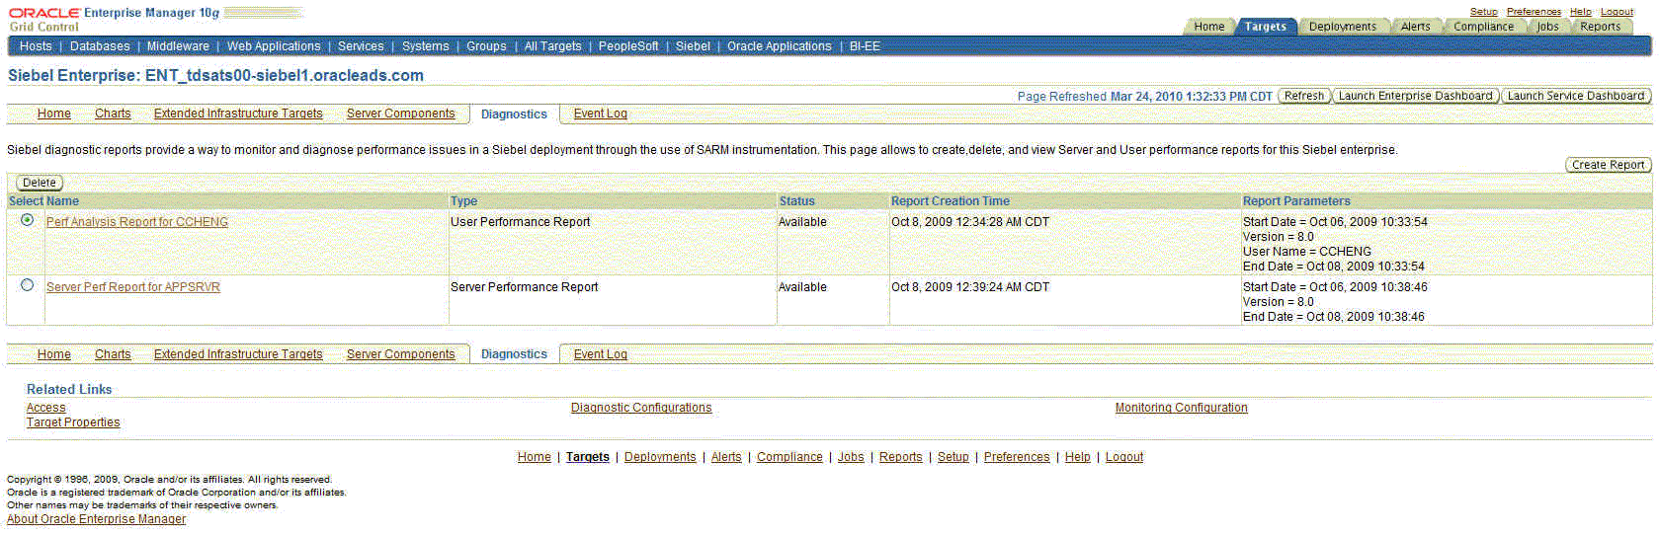Click the Delete button

point(40,183)
